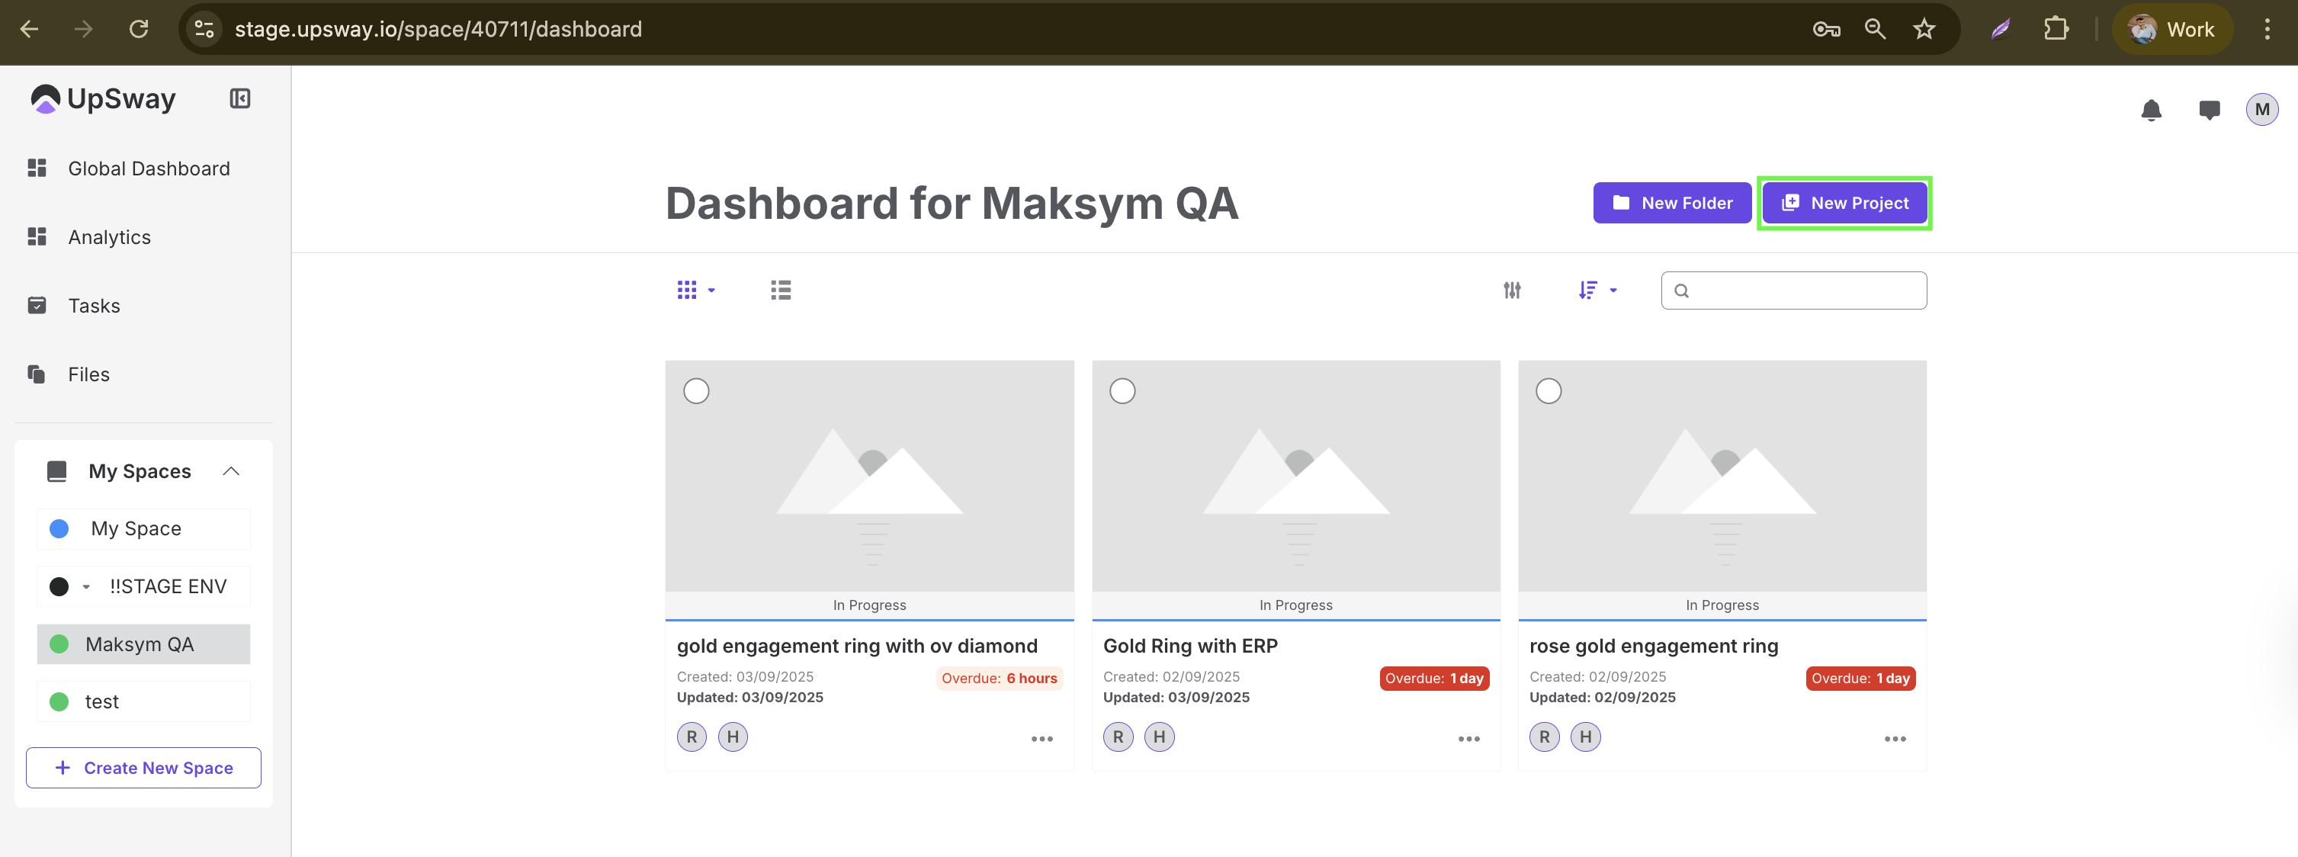The height and width of the screenshot is (857, 2298).
Task: Collapse the sidebar panel icon
Action: (240, 98)
